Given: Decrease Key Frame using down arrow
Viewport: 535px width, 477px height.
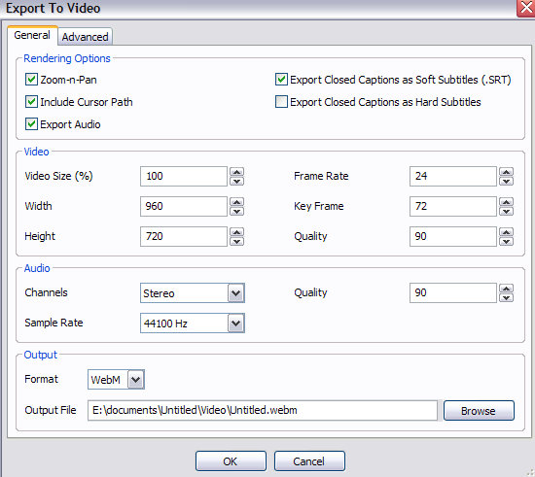Looking at the screenshot, I should [x=507, y=211].
